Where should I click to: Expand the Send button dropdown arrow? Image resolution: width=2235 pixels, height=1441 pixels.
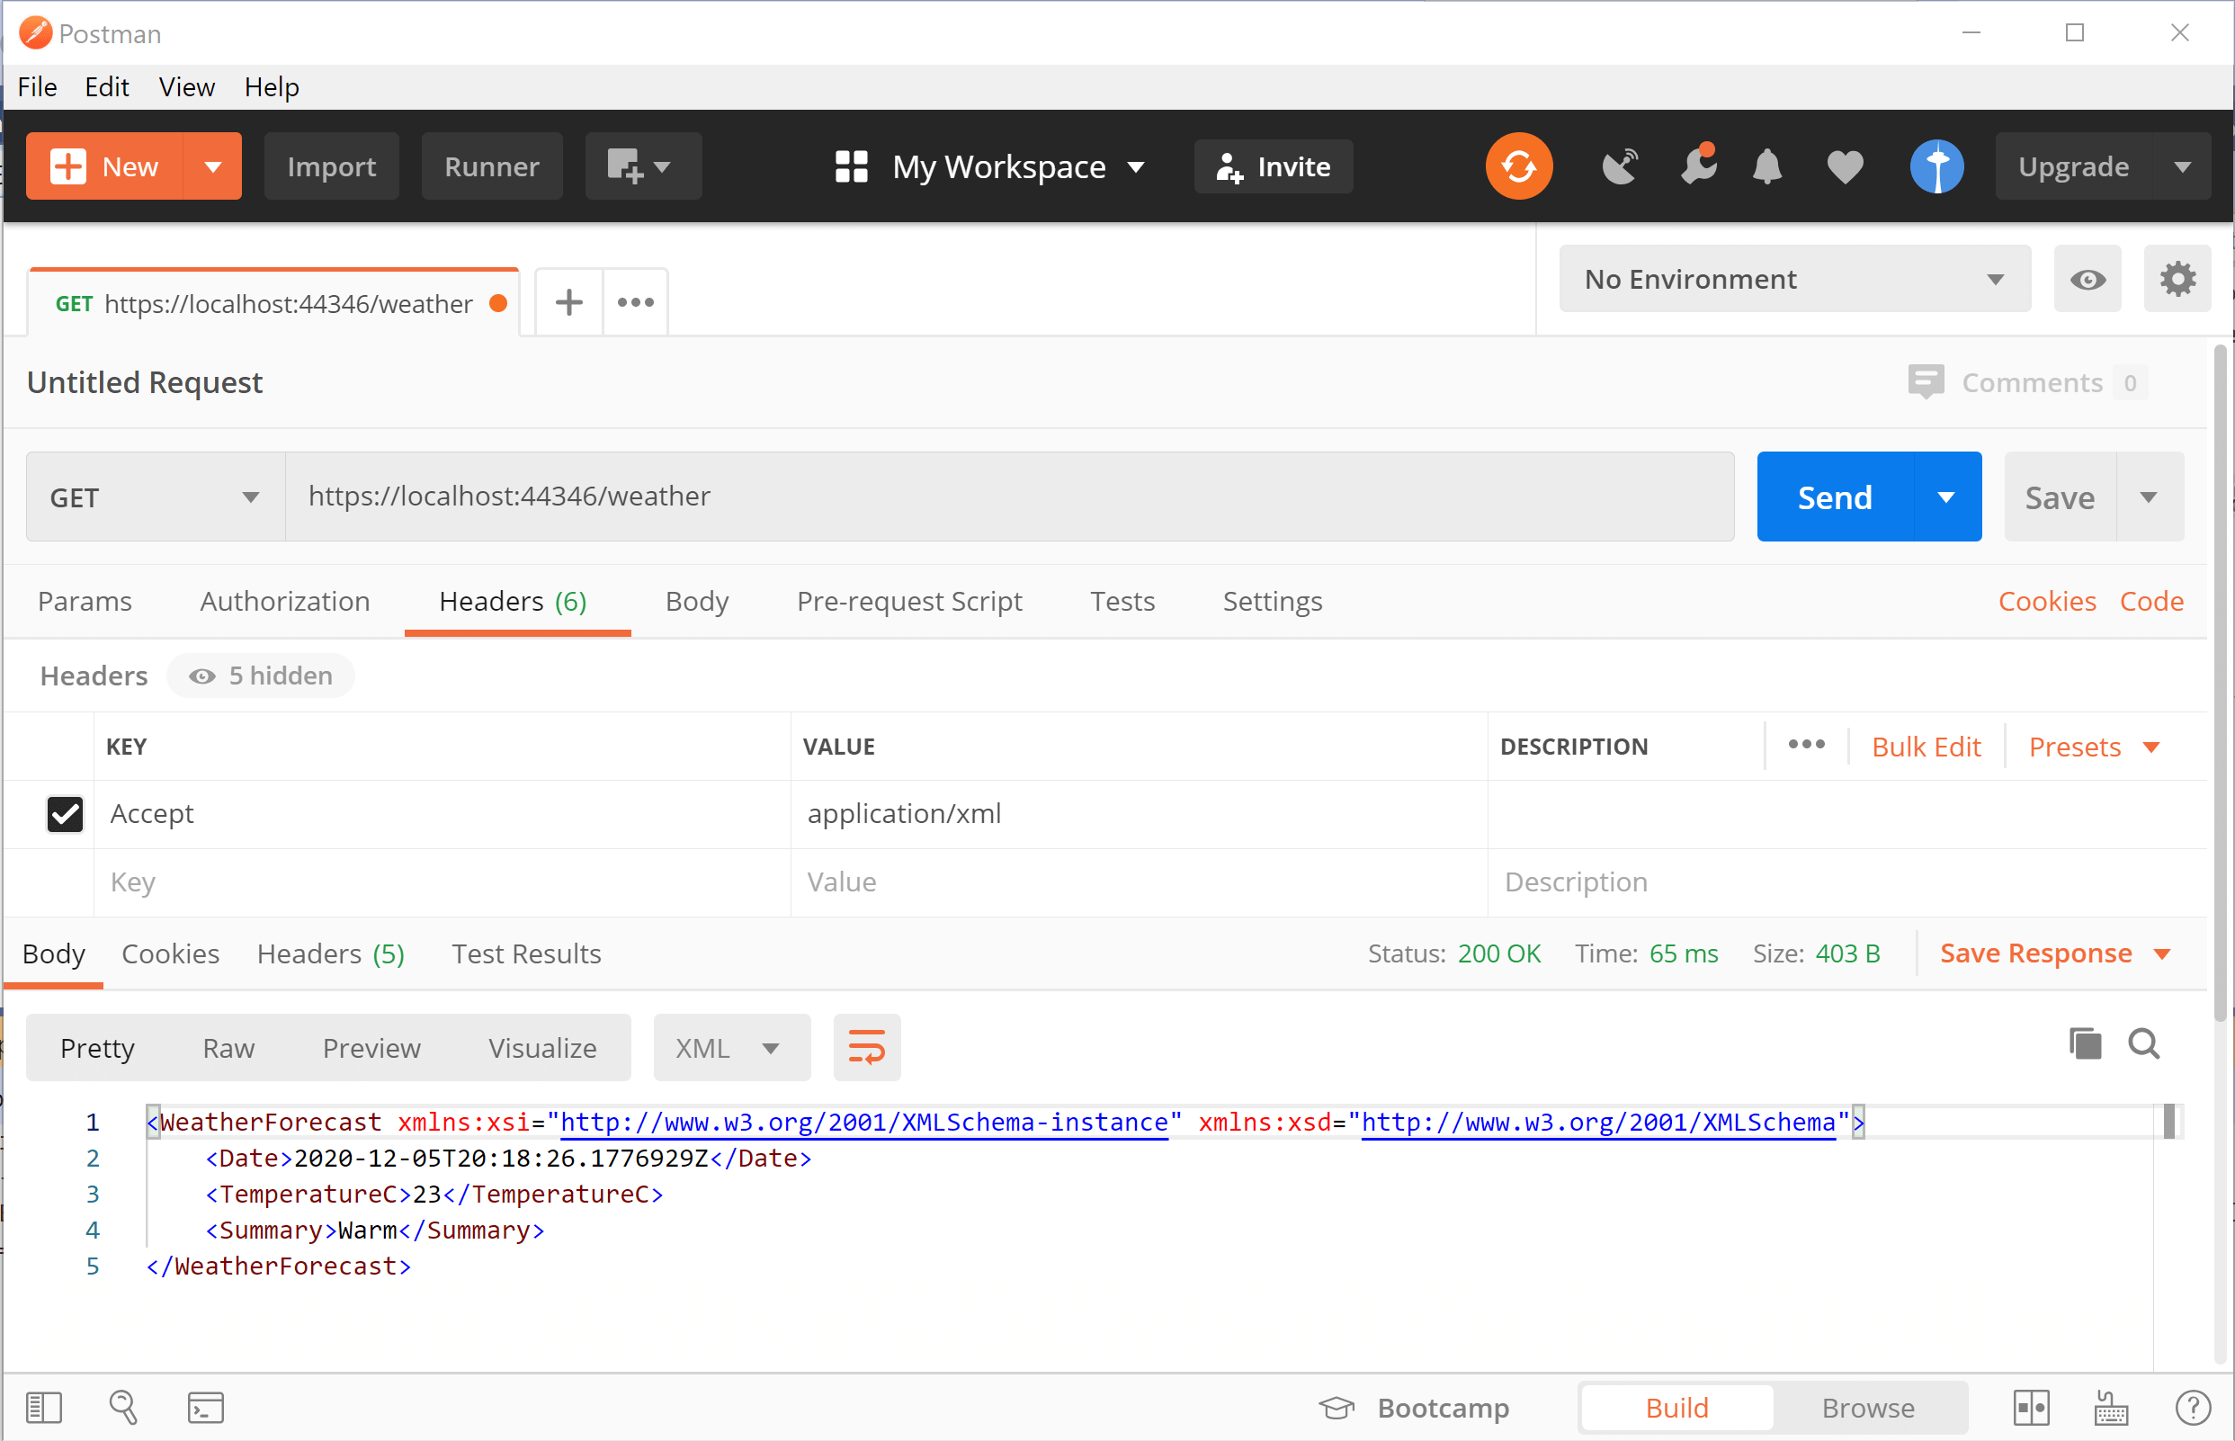pos(1946,497)
